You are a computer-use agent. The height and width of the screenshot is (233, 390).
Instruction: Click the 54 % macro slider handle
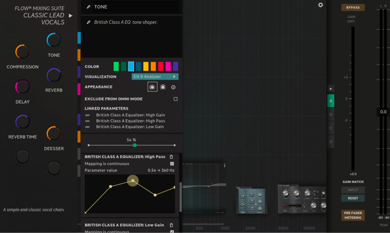coord(134,145)
